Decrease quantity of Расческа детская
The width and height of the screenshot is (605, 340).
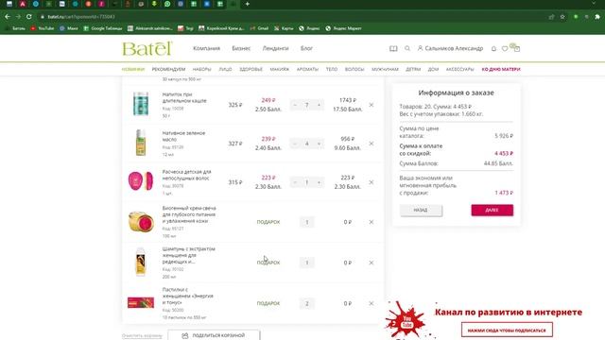(x=295, y=182)
